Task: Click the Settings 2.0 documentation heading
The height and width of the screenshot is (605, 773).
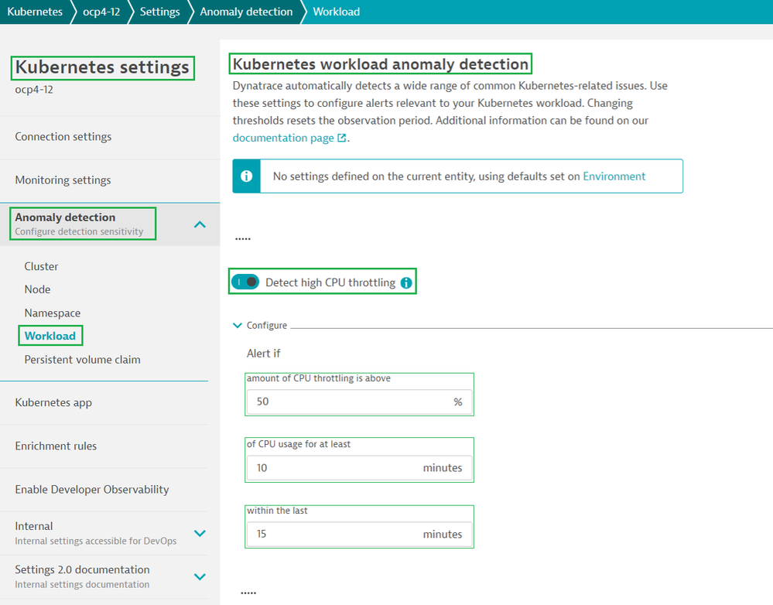Action: (82, 569)
